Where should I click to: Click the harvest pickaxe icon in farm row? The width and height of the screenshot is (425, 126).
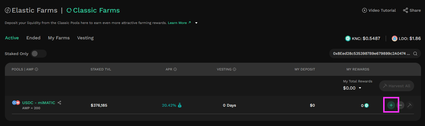(x=410, y=105)
